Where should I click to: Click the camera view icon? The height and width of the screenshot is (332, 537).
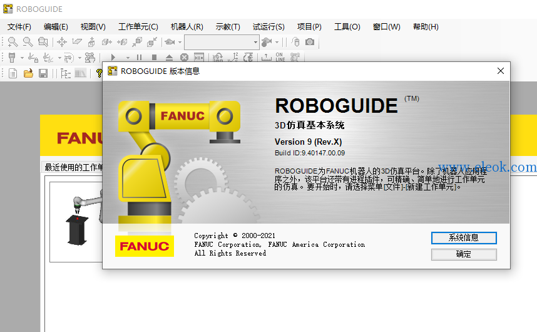(x=170, y=42)
